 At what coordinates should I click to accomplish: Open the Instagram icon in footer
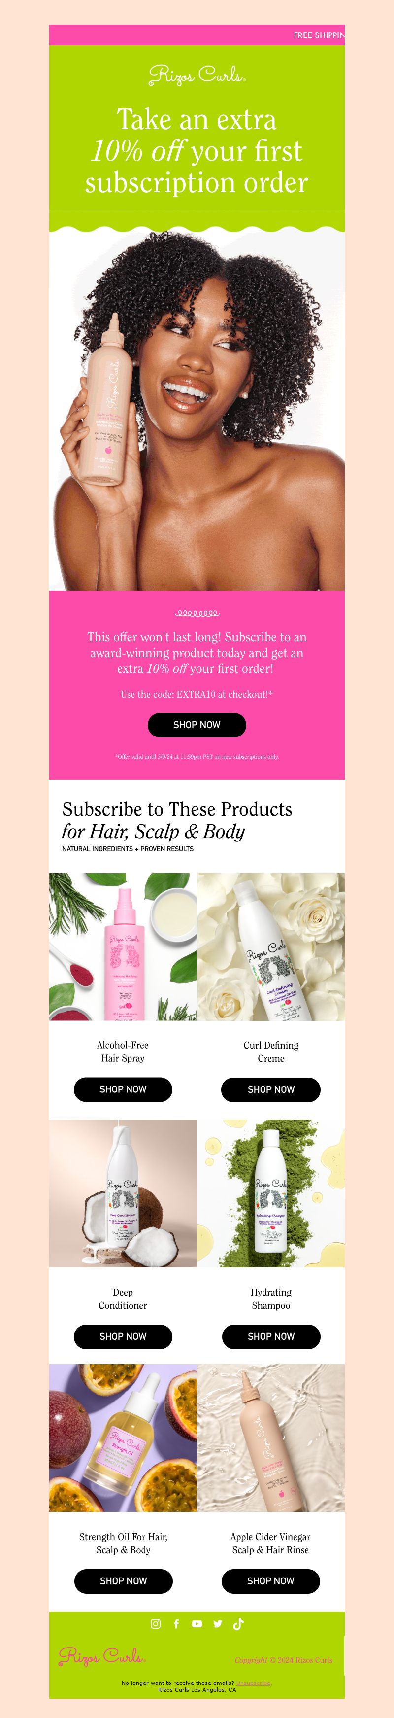[155, 1623]
